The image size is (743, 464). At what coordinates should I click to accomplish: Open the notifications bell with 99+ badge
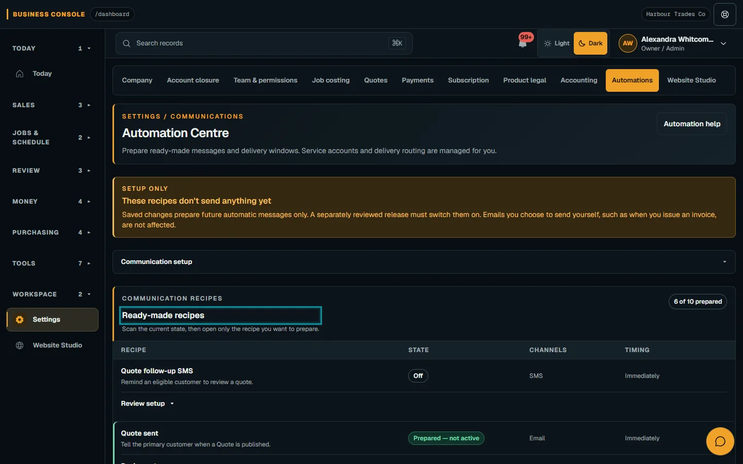pos(523,42)
